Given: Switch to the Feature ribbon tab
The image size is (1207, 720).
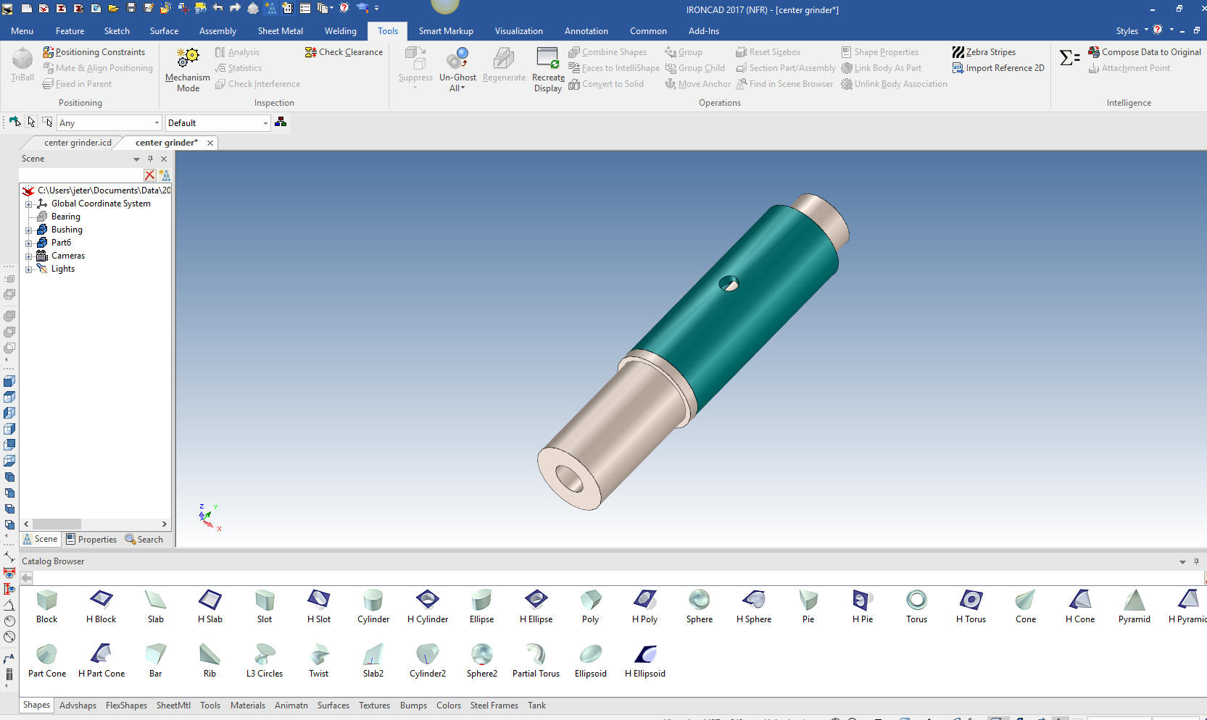Looking at the screenshot, I should coord(70,31).
